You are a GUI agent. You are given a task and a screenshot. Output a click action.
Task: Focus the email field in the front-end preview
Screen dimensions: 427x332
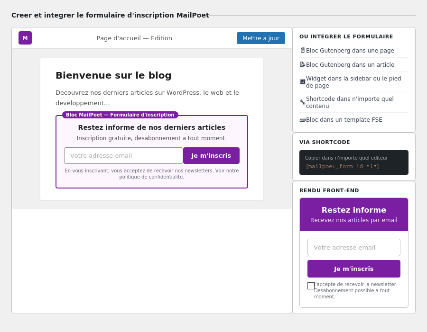tap(354, 247)
